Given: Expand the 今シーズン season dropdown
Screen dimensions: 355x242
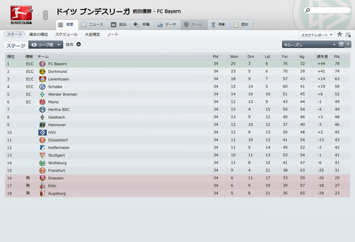Looking at the screenshot, I should (x=310, y=44).
